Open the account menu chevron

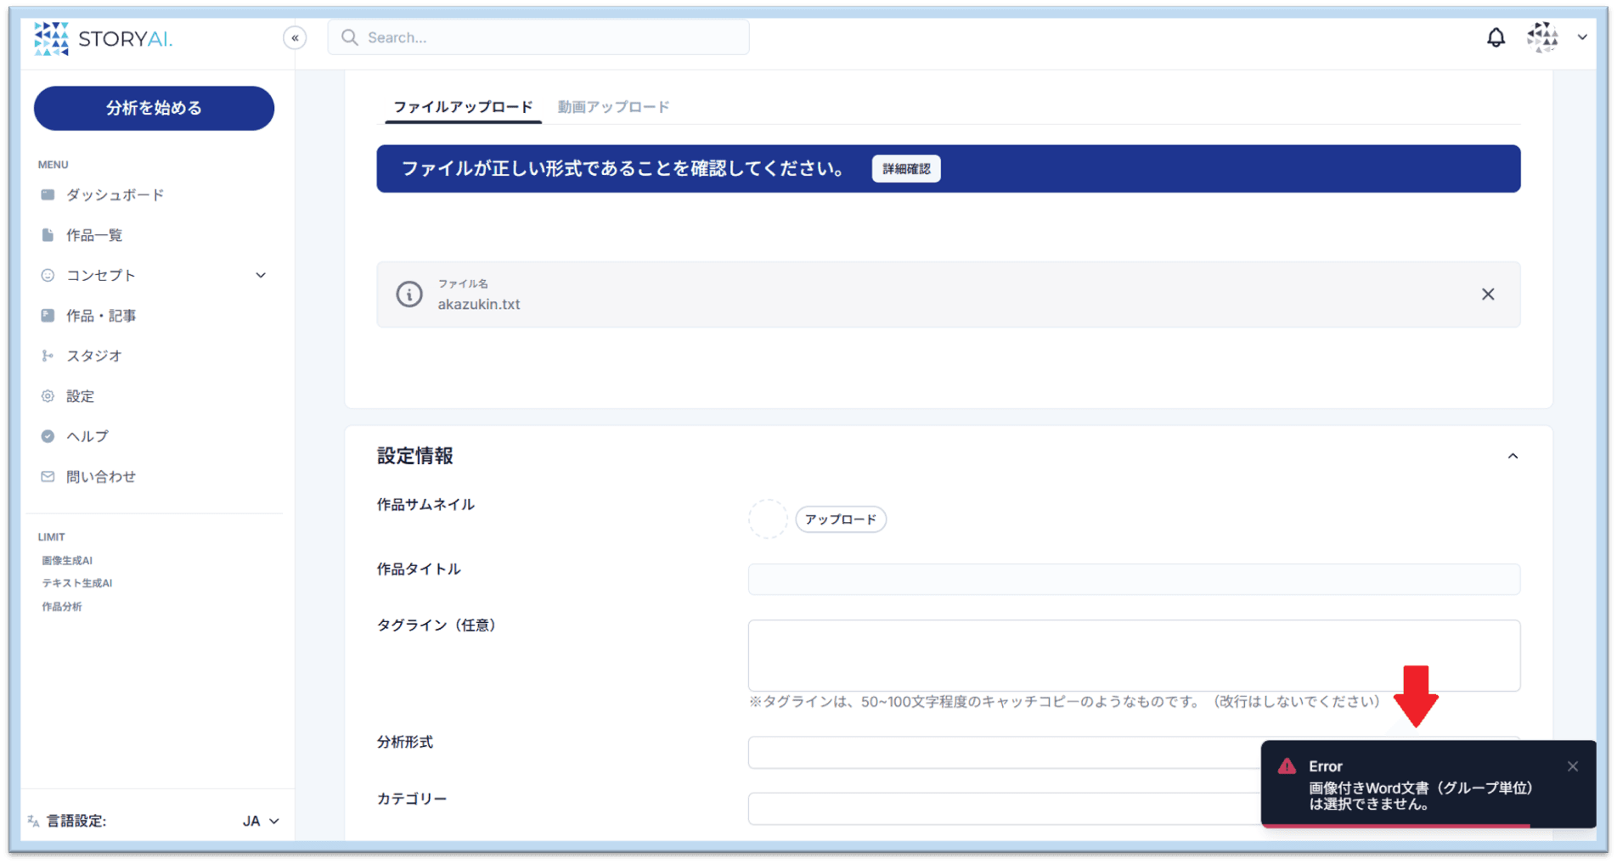[1582, 37]
